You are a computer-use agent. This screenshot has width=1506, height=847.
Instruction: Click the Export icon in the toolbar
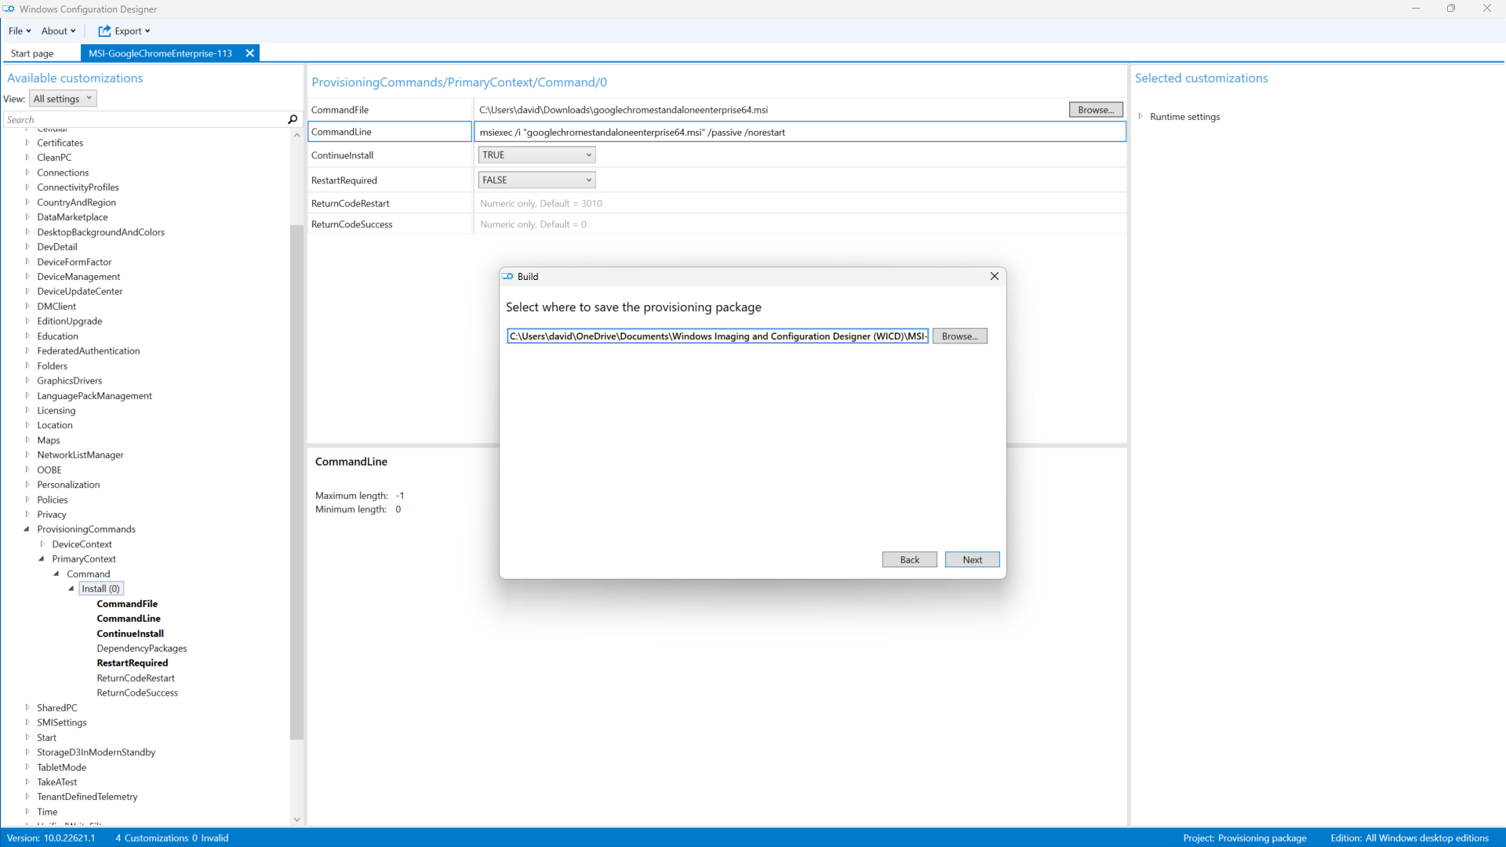coord(104,31)
